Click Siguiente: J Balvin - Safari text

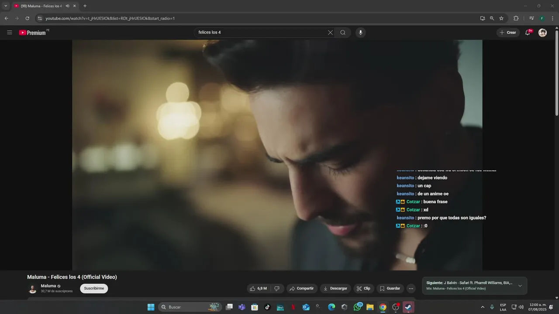469,283
